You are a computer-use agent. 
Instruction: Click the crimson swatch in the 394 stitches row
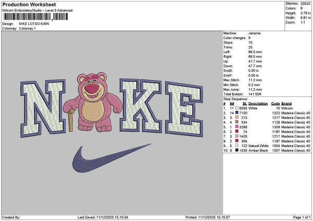pos(237,141)
